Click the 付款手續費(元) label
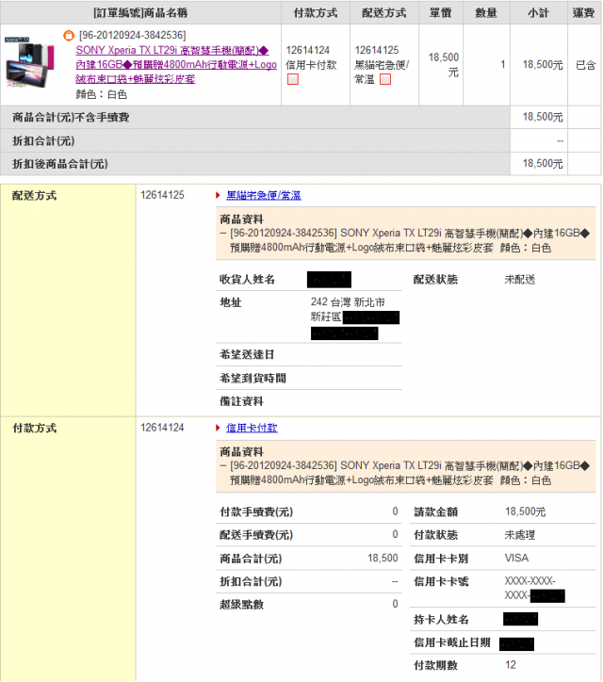 tap(256, 511)
